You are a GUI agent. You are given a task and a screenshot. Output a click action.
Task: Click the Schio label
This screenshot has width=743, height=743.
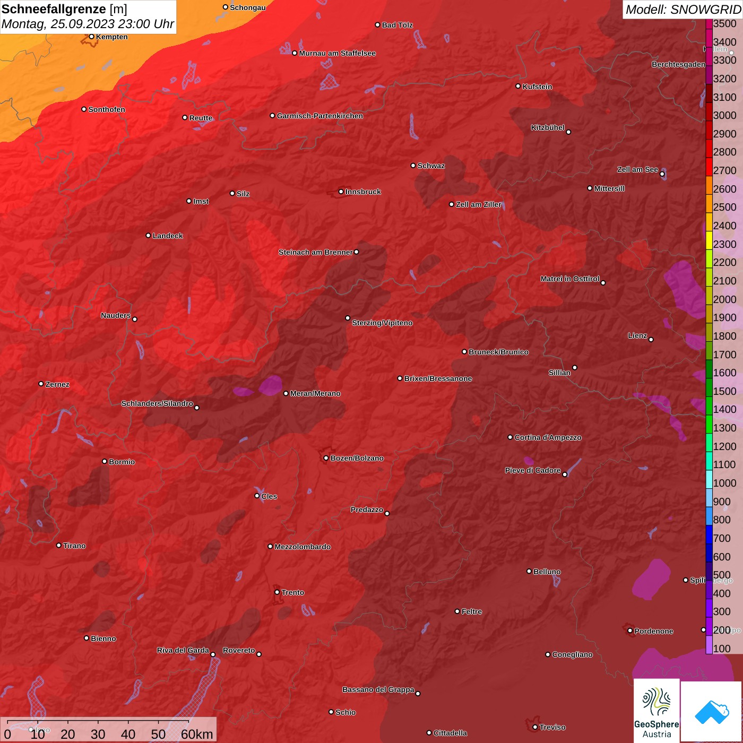coord(345,712)
